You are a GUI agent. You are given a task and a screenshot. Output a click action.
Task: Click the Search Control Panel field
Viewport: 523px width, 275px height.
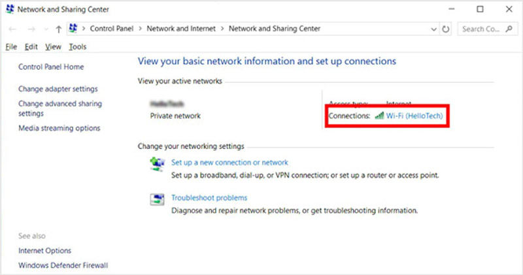tap(484, 29)
